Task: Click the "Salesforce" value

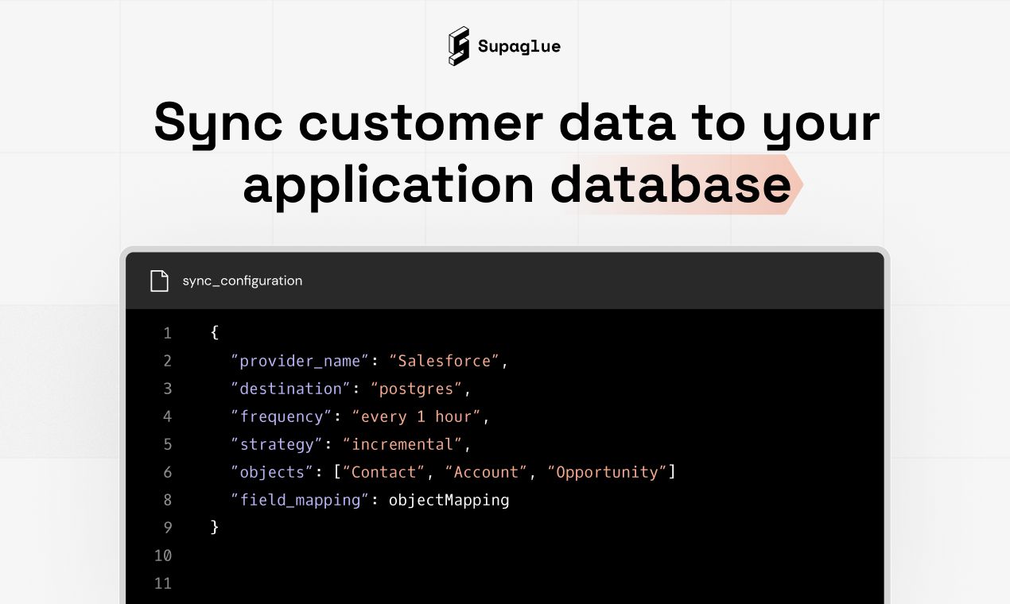Action: (x=444, y=361)
